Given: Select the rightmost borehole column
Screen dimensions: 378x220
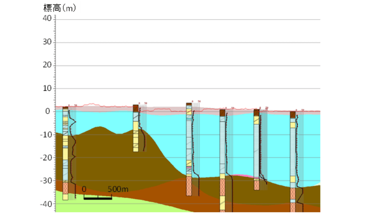Looking at the screenshot, I should click(x=293, y=161).
